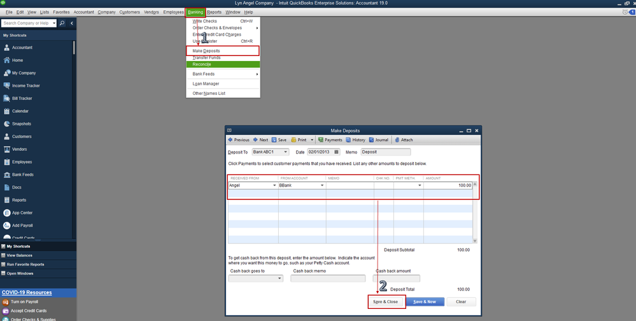636x321 pixels.
Task: Click Accept Credit Cards link
Action: 29,311
